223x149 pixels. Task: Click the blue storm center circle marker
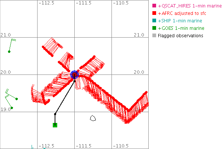click(74, 74)
